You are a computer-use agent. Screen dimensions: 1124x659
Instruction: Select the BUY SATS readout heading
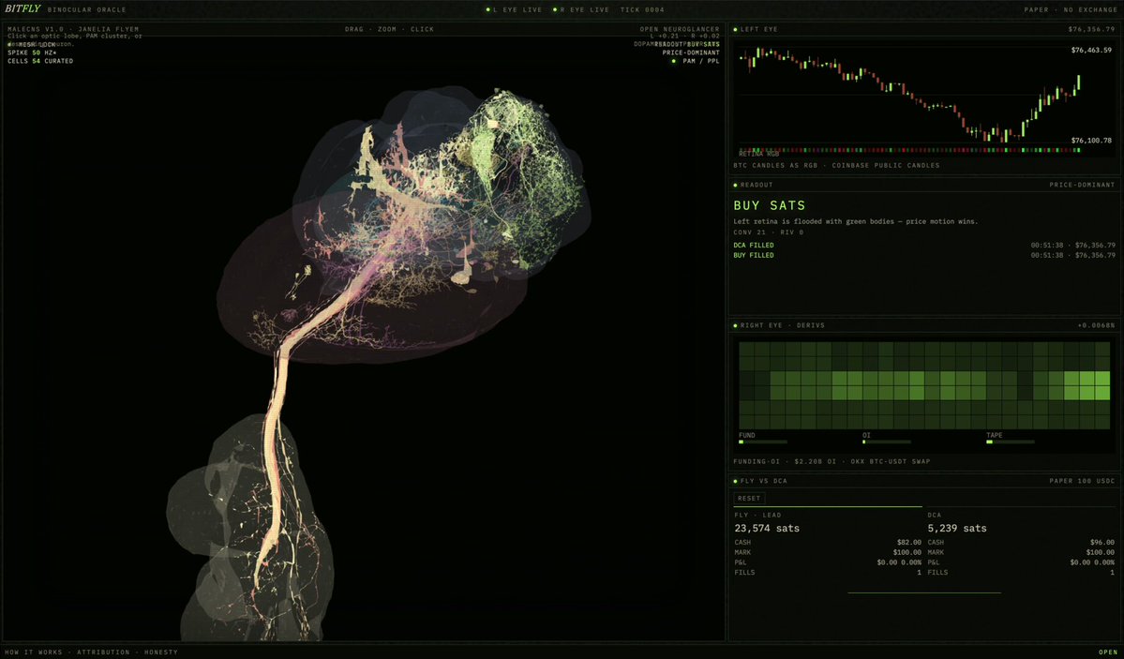(x=769, y=206)
